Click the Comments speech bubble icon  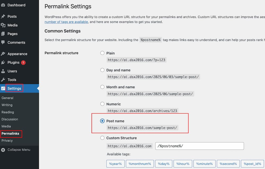tap(3, 43)
